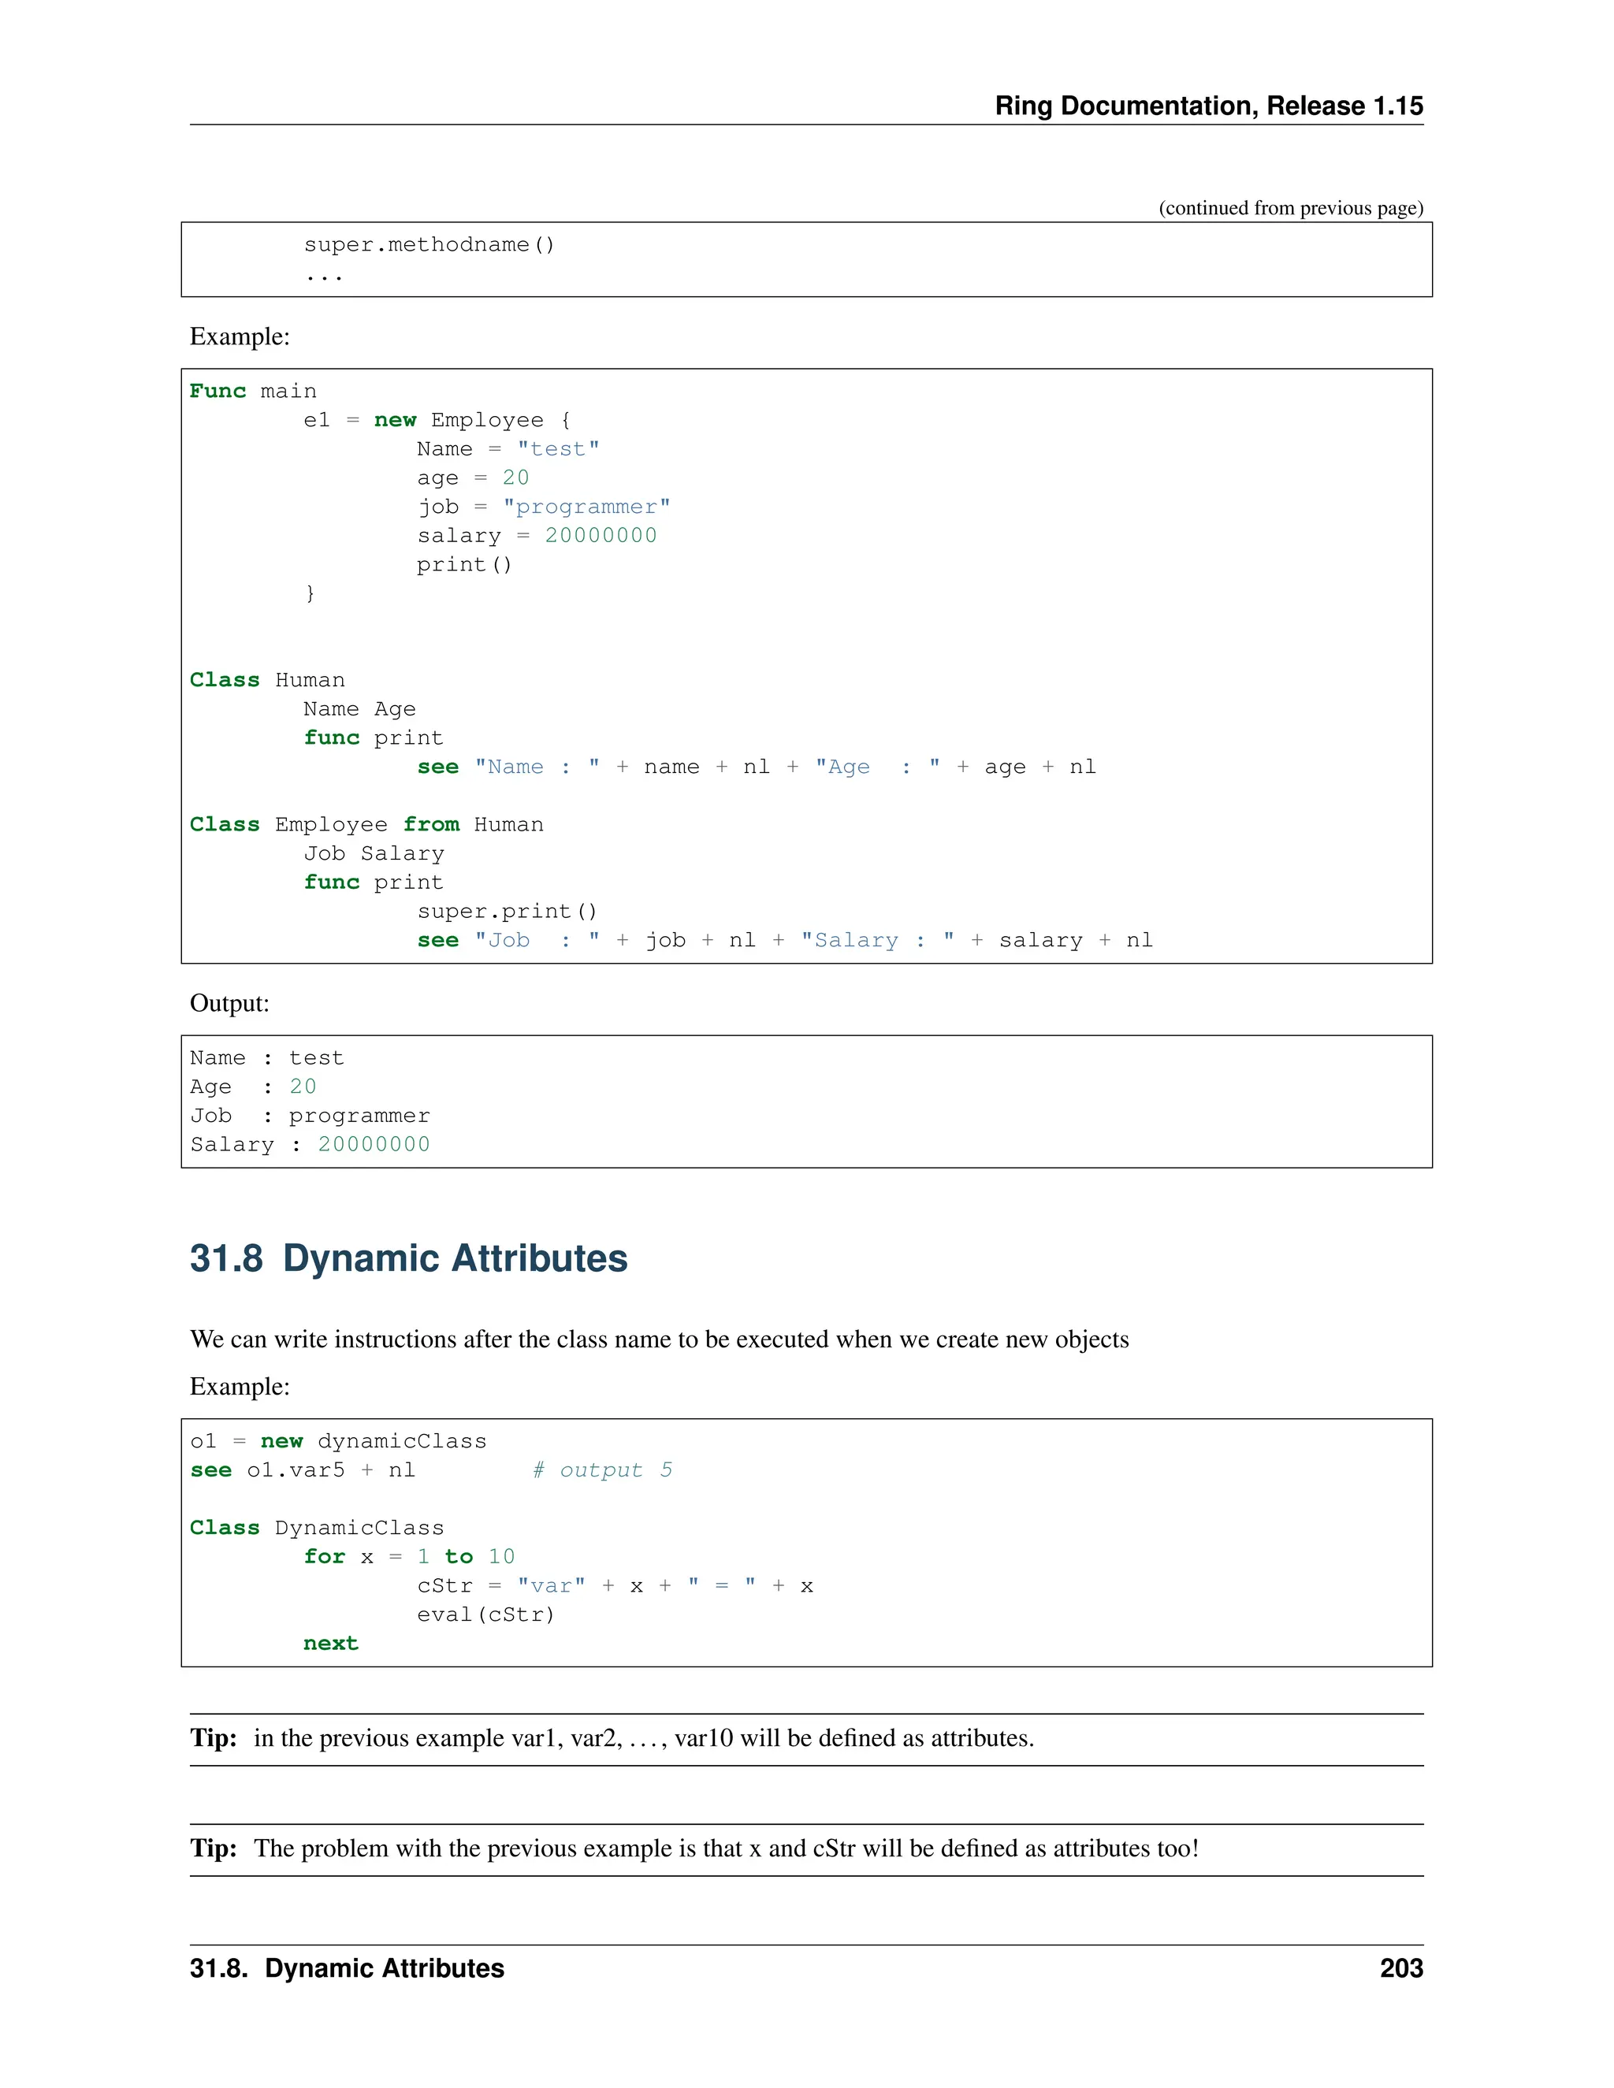Click the '# output 5' comment
This screenshot has width=1614, height=2088.
(602, 1470)
